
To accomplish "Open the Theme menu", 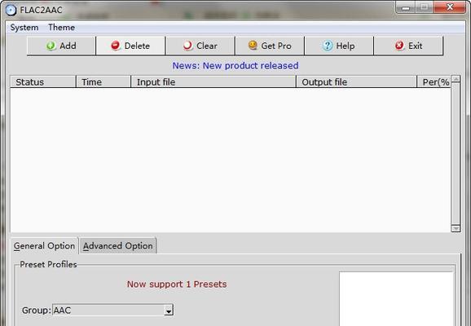I will click(62, 28).
